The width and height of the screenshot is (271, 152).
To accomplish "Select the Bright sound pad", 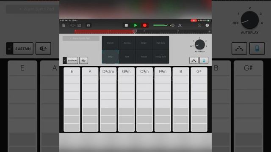I will pyautogui.click(x=144, y=43).
